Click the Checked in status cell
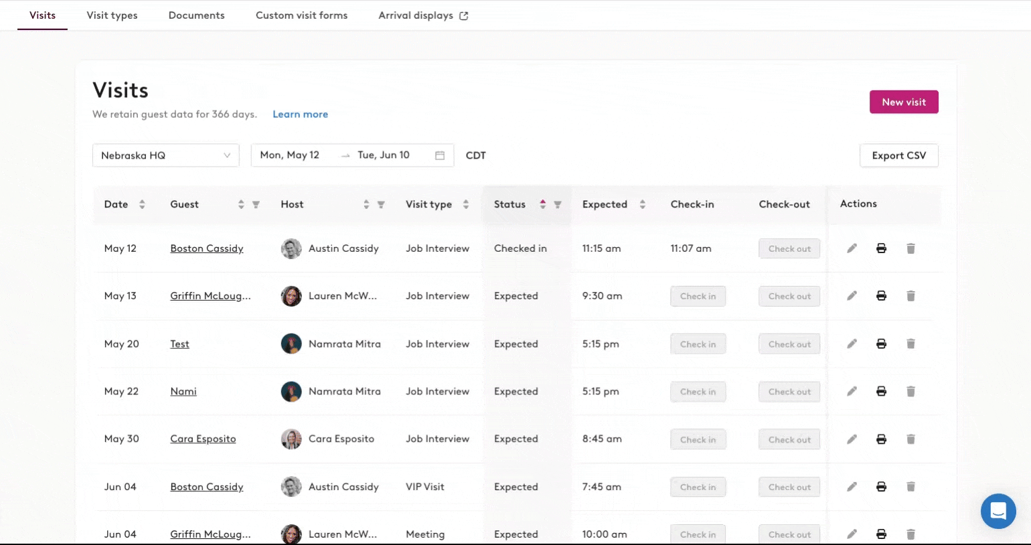Image resolution: width=1031 pixels, height=545 pixels. (520, 248)
